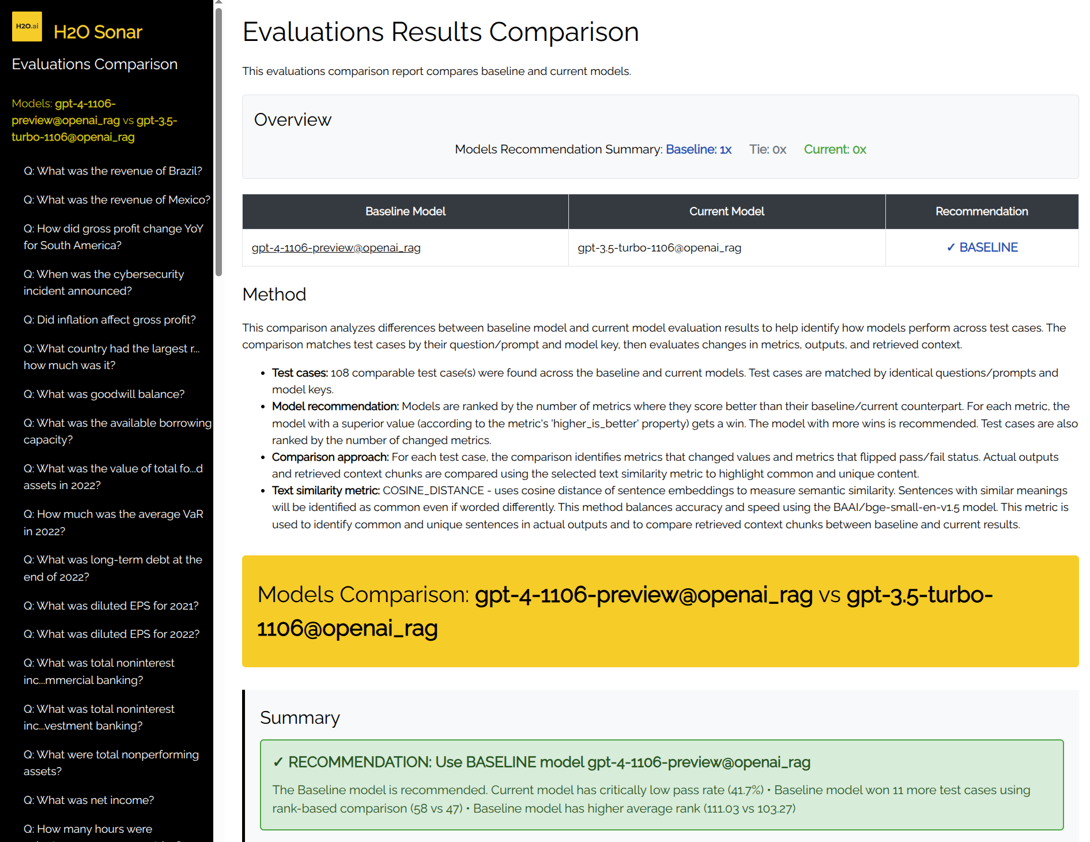Click the 'Baseline: 1x' summary text

pyautogui.click(x=699, y=149)
